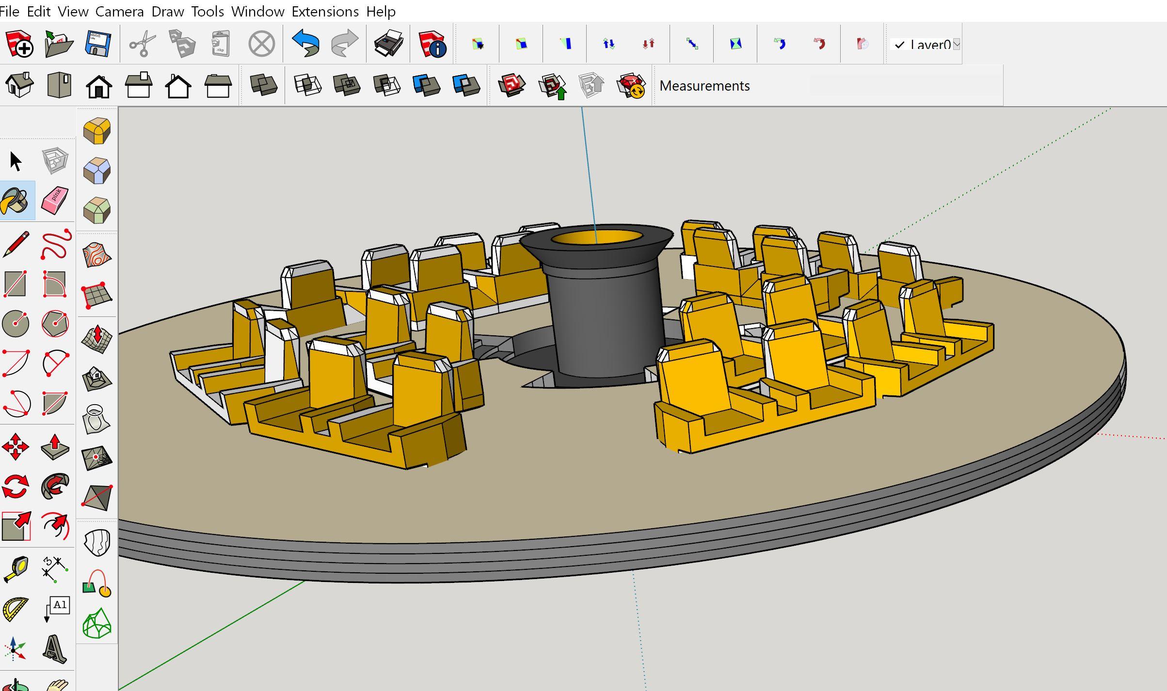Click the Erase circled X icon

coord(262,44)
